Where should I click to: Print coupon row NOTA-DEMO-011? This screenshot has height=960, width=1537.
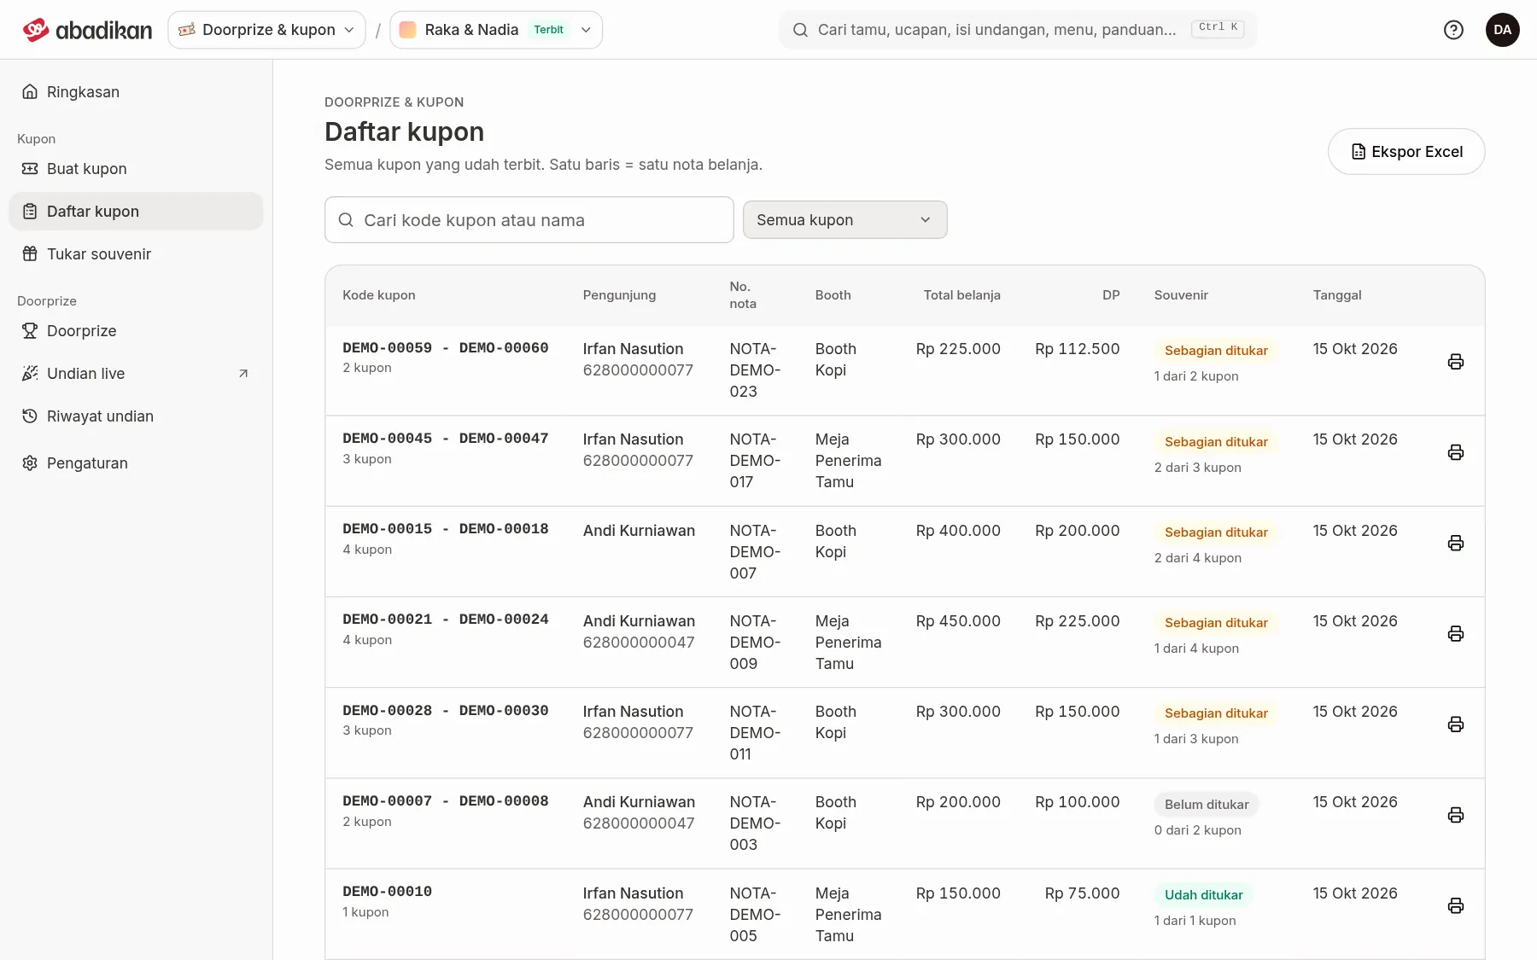[x=1456, y=724]
